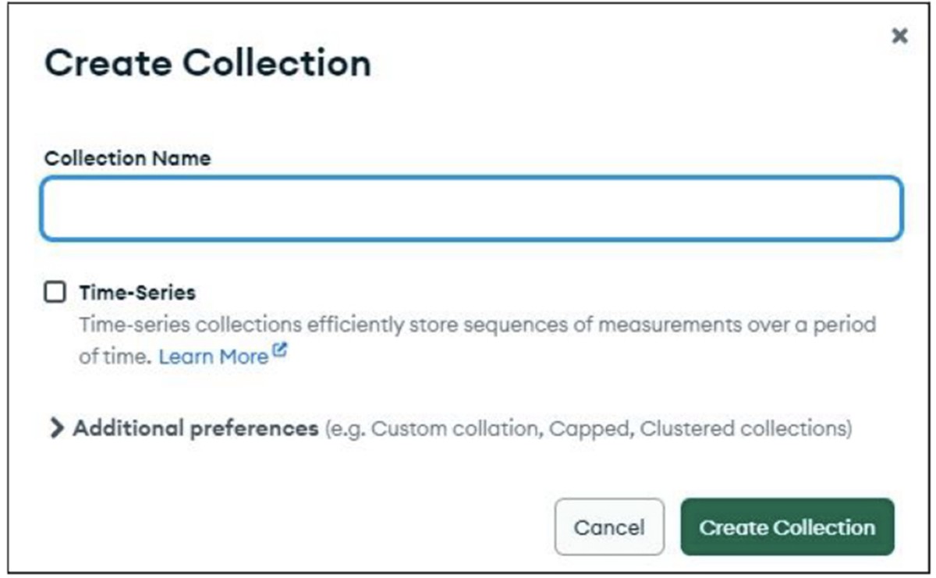
Task: Click the external link icon beside Learn More
Action: pyautogui.click(x=279, y=353)
